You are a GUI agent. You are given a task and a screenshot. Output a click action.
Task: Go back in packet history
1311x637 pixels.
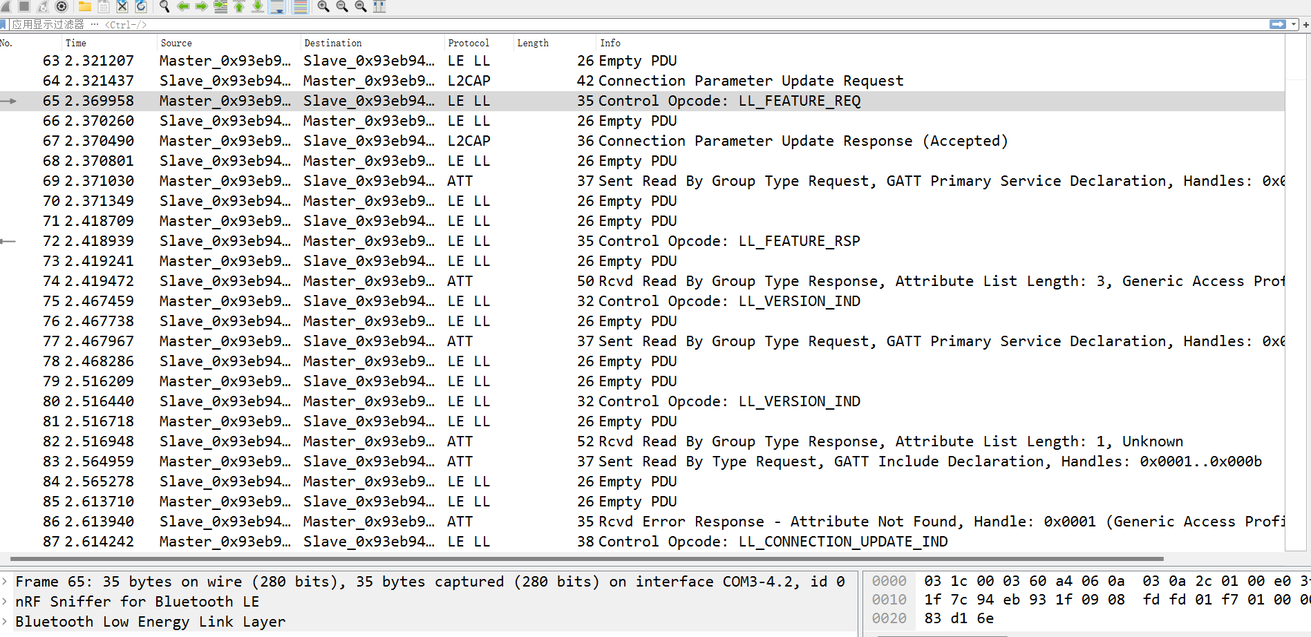[183, 6]
